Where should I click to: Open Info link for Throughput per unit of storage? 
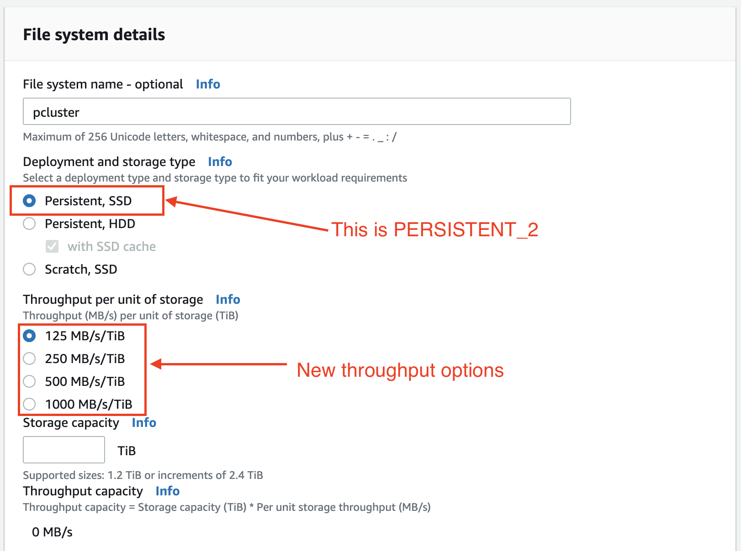click(x=228, y=300)
